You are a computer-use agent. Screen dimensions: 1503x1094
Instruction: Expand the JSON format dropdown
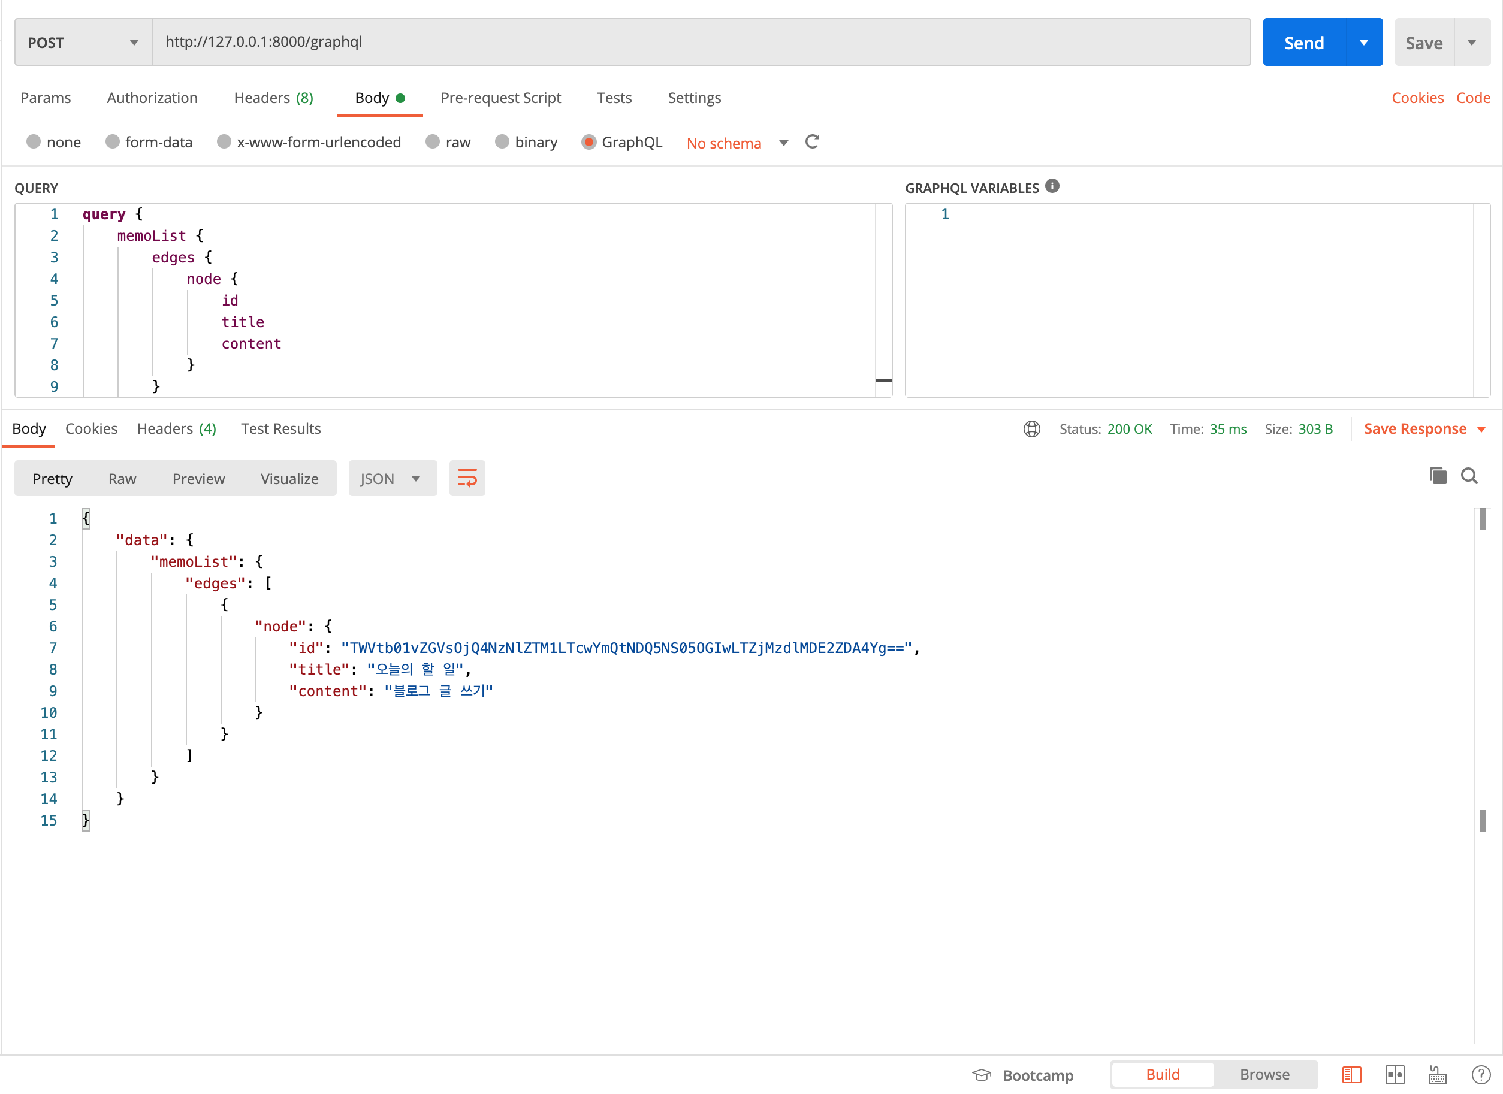click(392, 479)
